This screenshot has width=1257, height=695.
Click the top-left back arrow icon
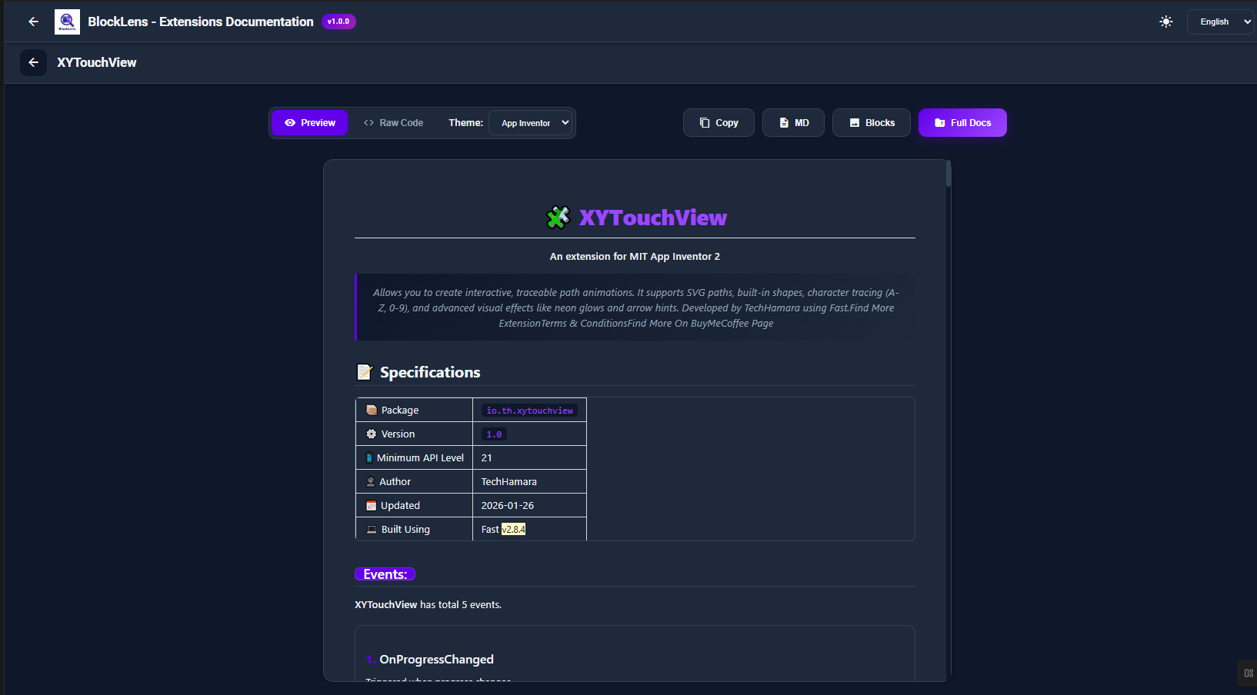33,22
